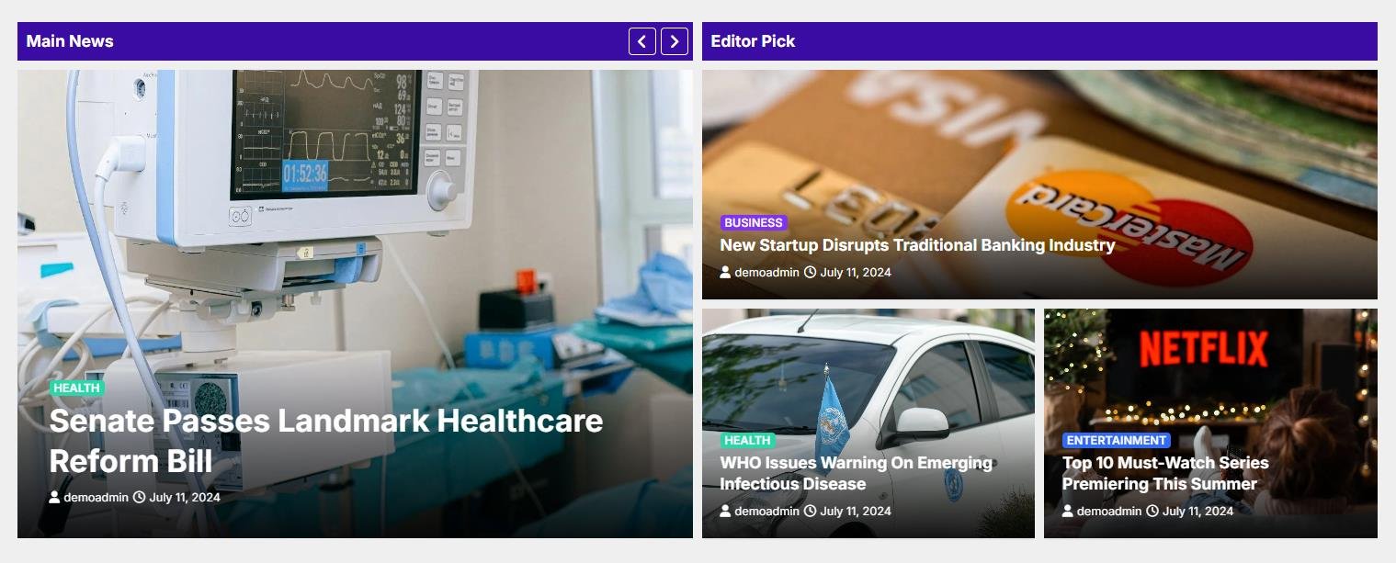Click the user icon under the banking startup article
The image size is (1396, 563).
point(726,272)
